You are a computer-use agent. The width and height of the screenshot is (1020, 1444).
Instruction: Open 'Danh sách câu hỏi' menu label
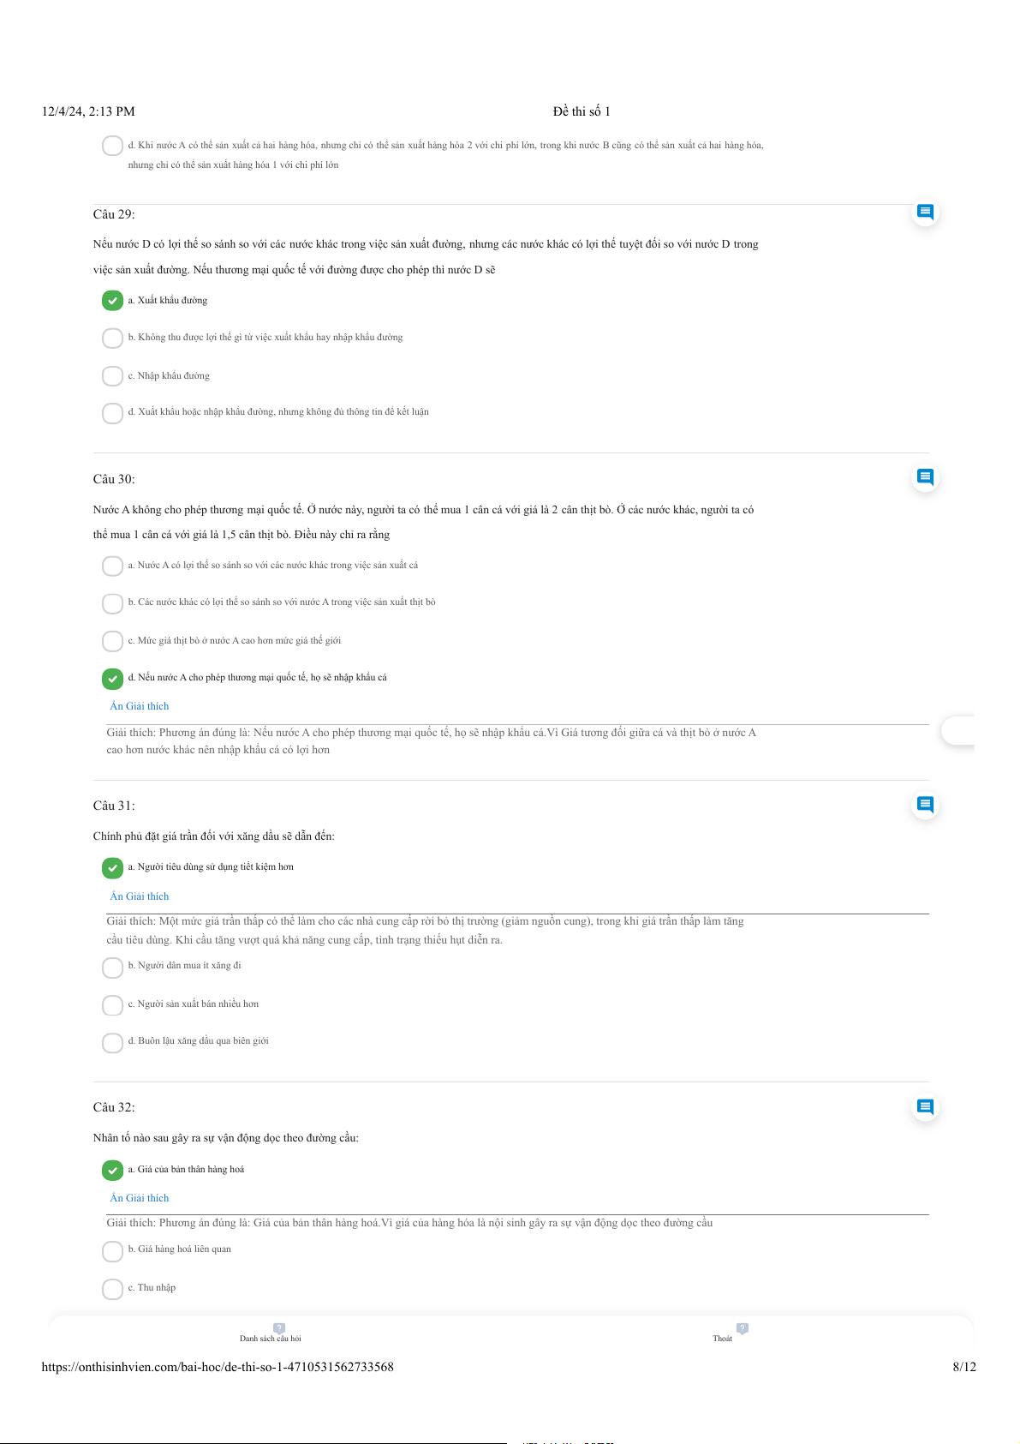tap(271, 1339)
